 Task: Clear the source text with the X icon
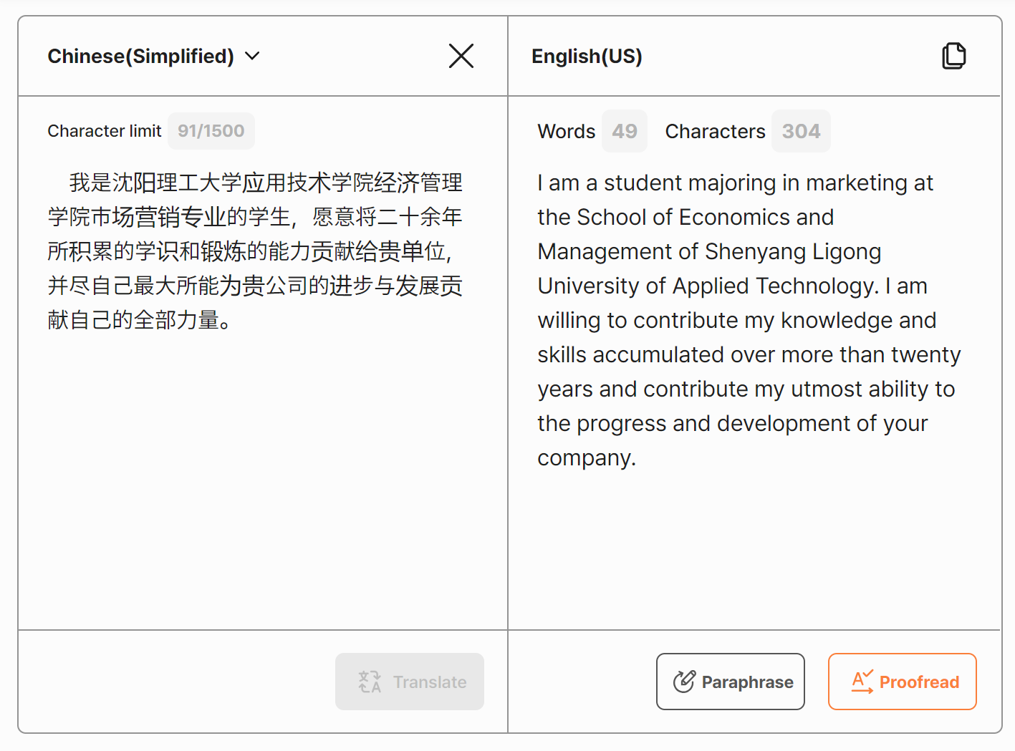coord(461,56)
